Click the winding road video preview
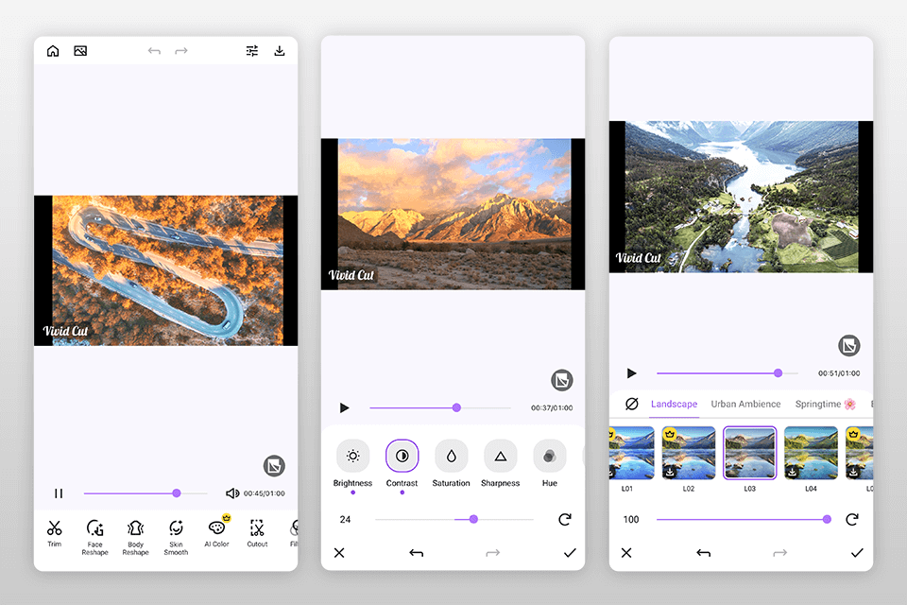The width and height of the screenshot is (907, 605). click(x=168, y=270)
